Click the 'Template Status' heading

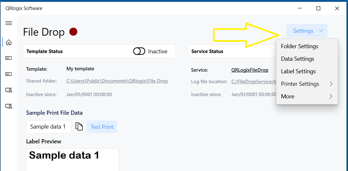44,51
